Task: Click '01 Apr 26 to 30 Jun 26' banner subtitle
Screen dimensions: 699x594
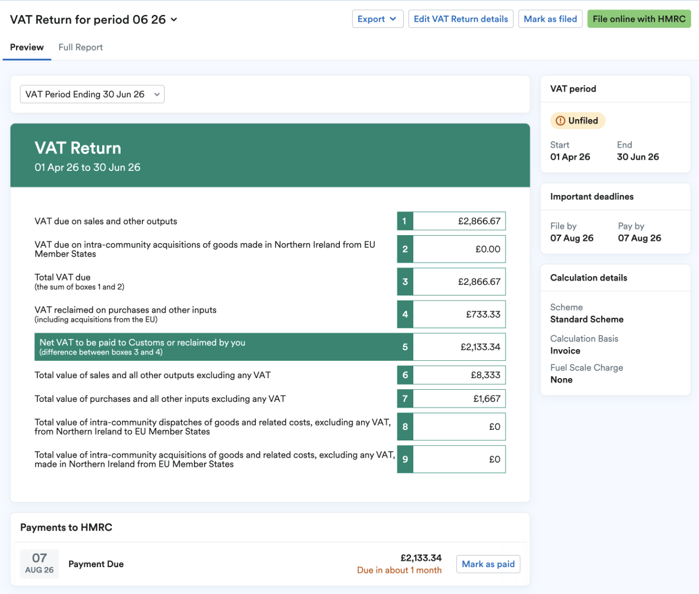Action: click(x=87, y=168)
